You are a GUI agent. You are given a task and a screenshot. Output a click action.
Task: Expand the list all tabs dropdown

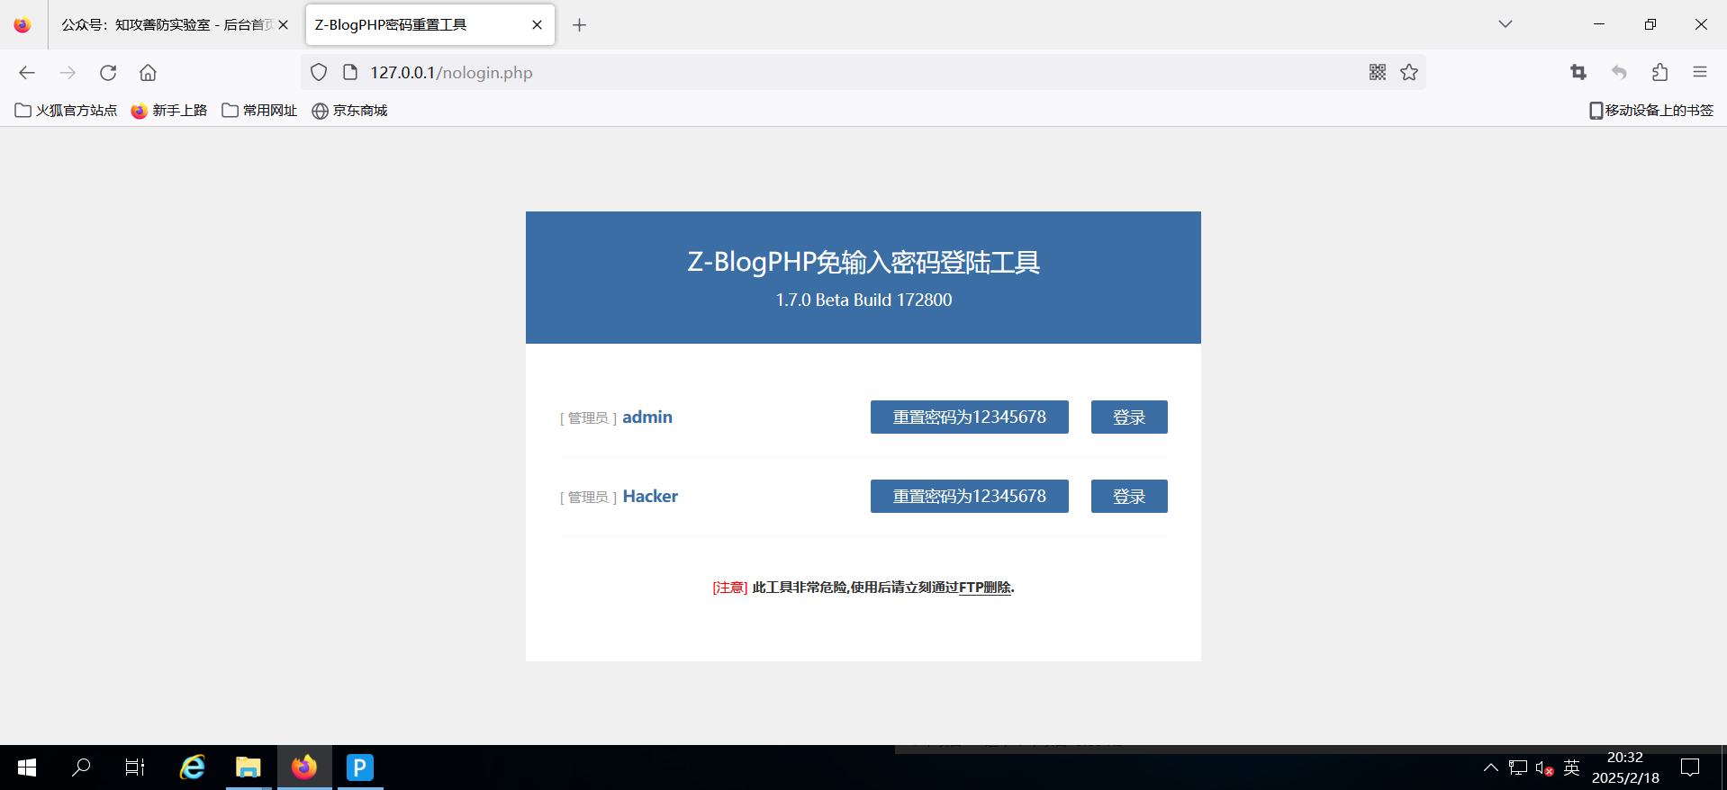pyautogui.click(x=1505, y=24)
